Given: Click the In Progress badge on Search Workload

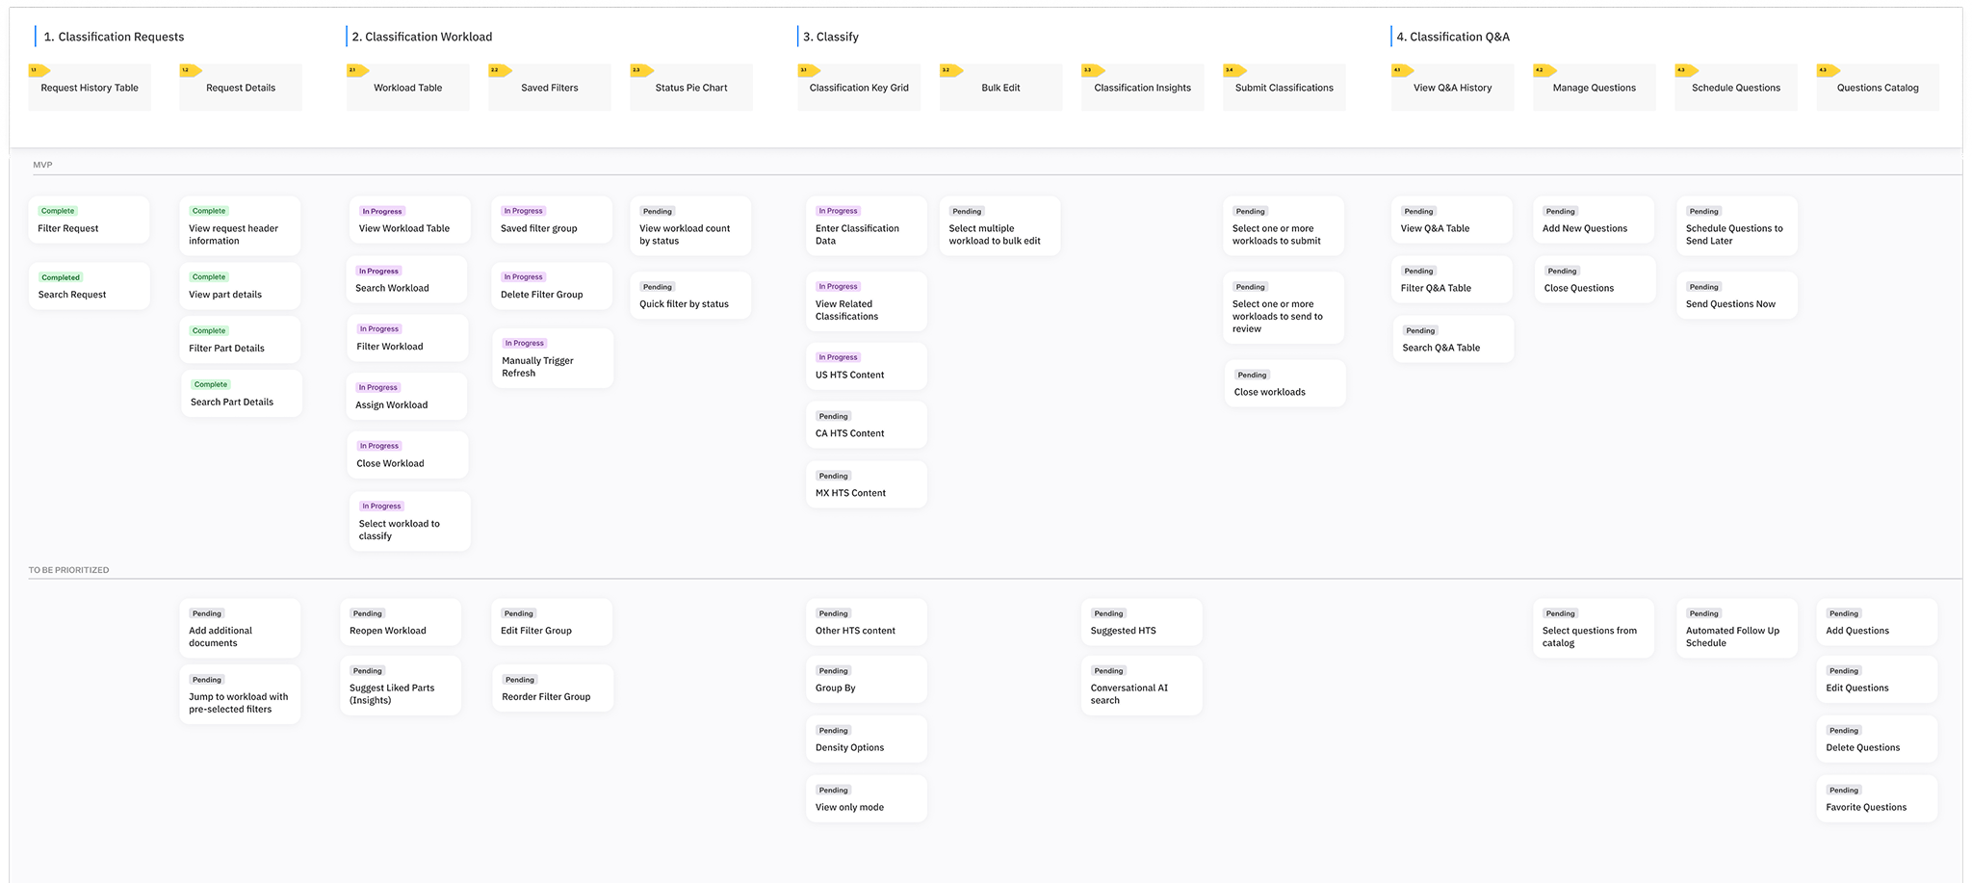Looking at the screenshot, I should click(x=378, y=271).
